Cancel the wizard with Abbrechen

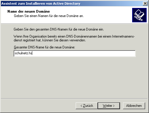point(134,106)
